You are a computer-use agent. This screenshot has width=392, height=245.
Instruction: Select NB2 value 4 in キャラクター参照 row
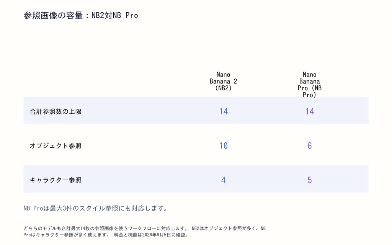223,180
